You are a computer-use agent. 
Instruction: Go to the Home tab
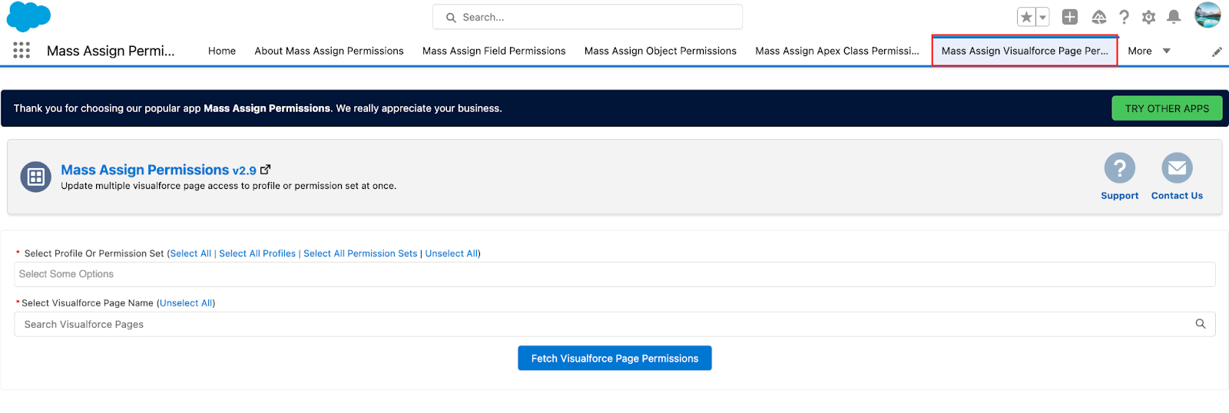click(222, 51)
